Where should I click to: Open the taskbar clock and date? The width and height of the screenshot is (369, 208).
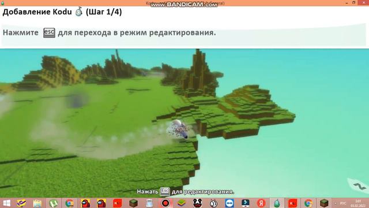[x=359, y=203]
